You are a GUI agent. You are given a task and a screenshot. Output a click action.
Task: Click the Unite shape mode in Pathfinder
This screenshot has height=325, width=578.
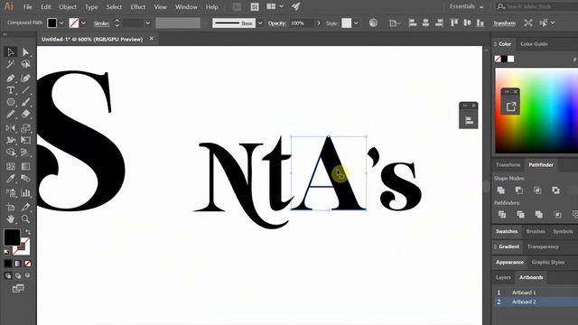(501, 190)
